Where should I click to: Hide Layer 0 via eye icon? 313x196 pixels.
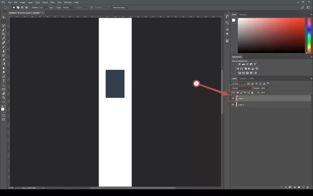[x=233, y=105]
